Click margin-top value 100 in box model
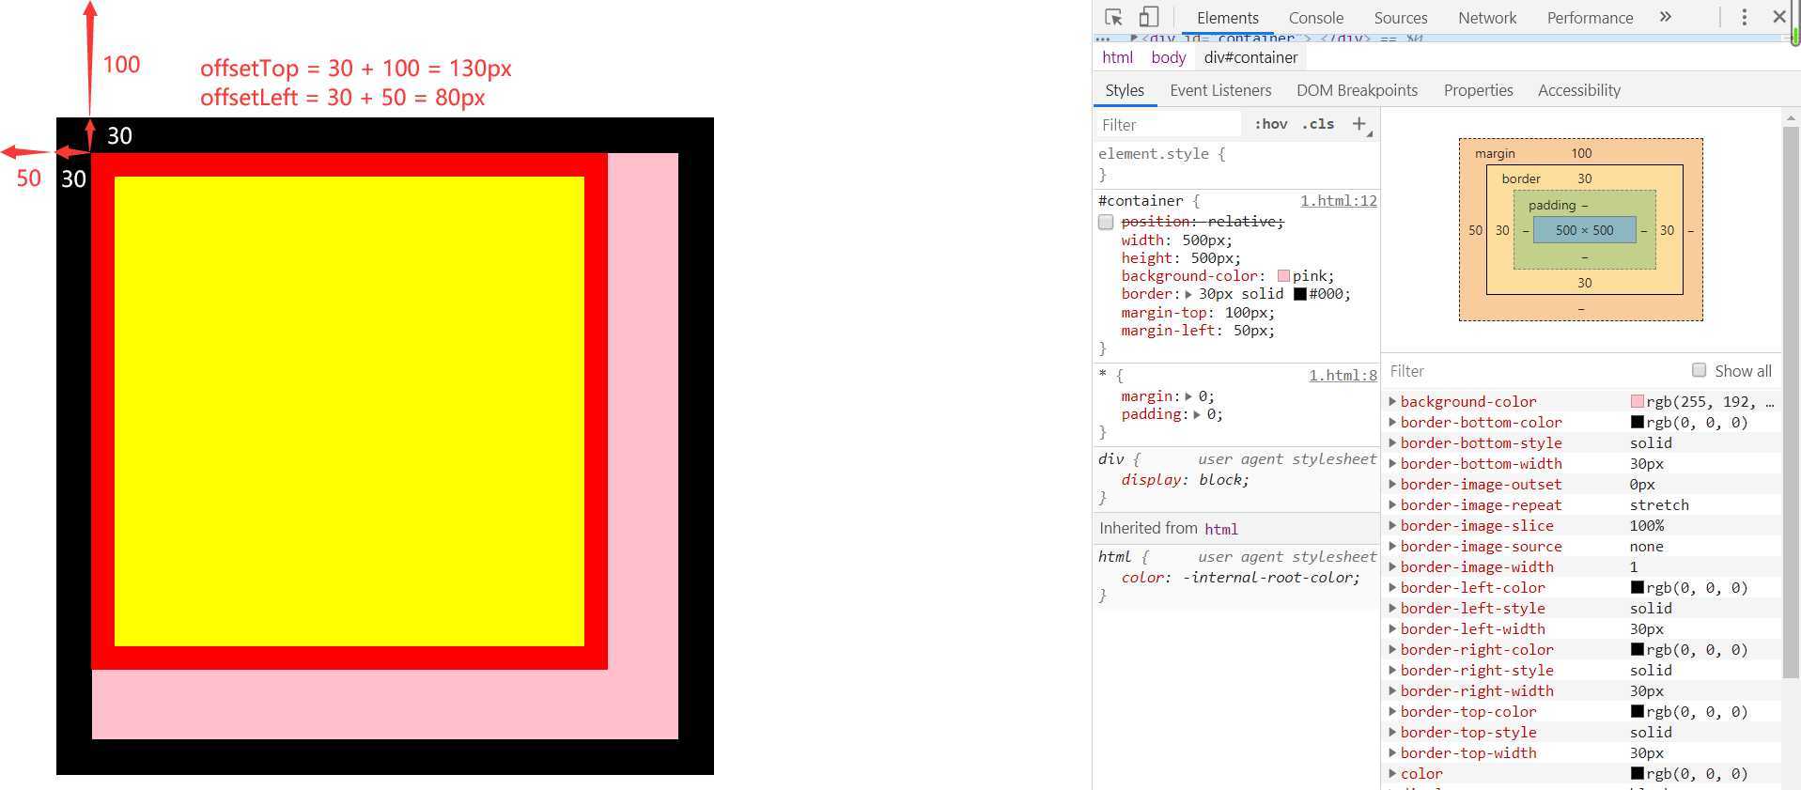This screenshot has height=790, width=1801. click(1581, 153)
